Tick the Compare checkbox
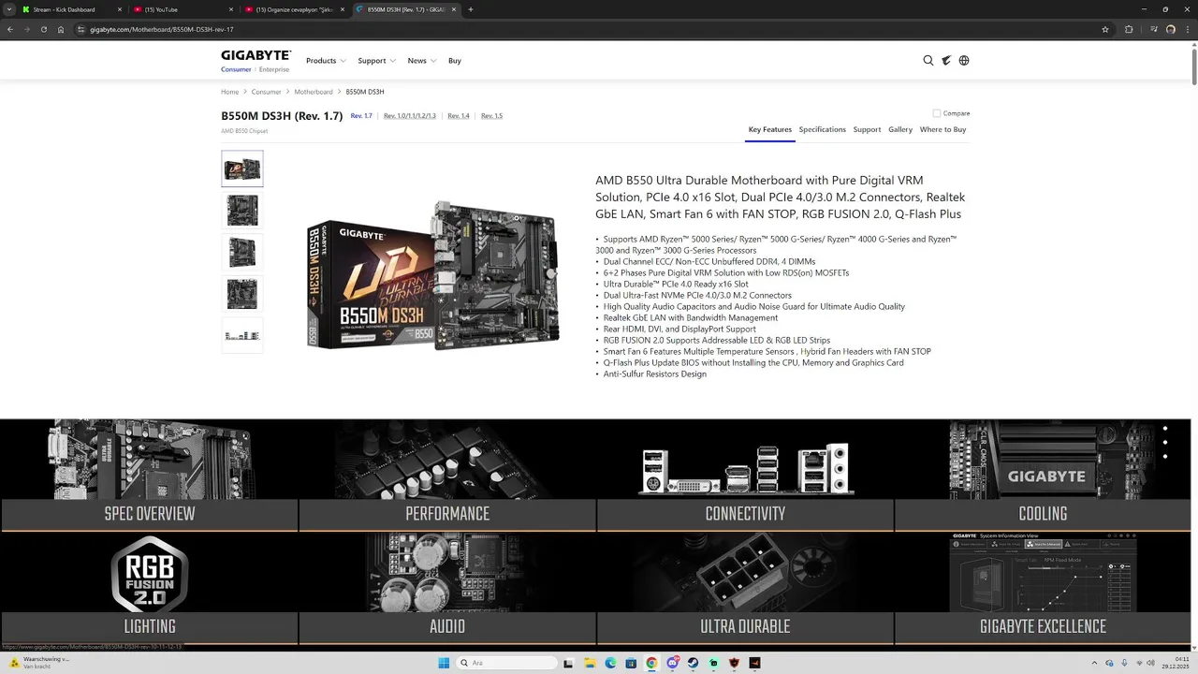The width and height of the screenshot is (1198, 674). (937, 113)
